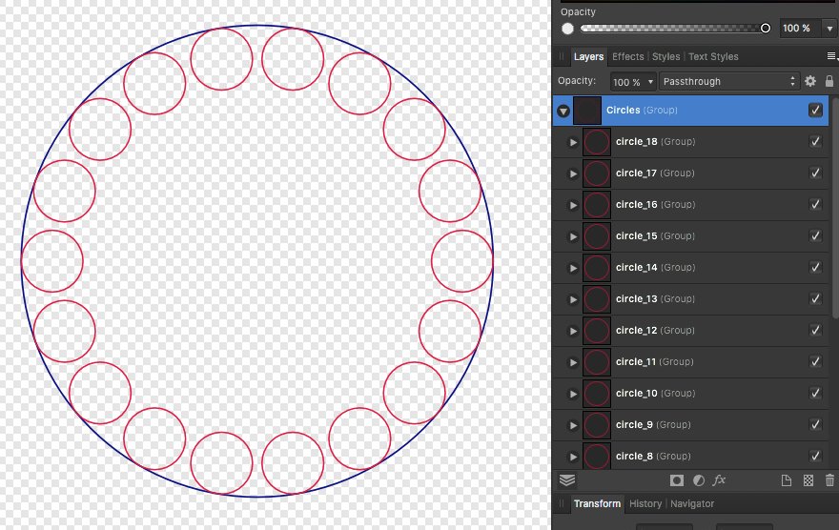The height and width of the screenshot is (530, 839).
Task: Uncheck visibility for circle_18
Action: coord(815,142)
